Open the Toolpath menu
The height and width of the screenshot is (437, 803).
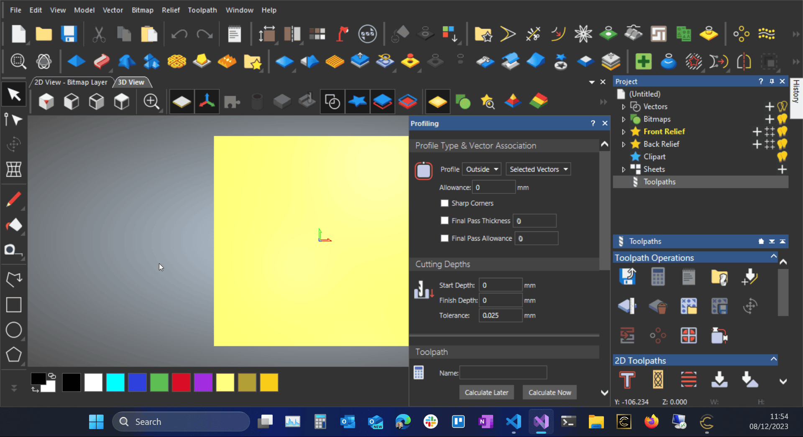click(x=202, y=10)
